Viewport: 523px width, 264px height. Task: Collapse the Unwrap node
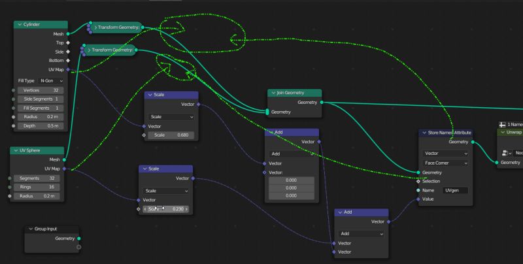tap(503, 133)
